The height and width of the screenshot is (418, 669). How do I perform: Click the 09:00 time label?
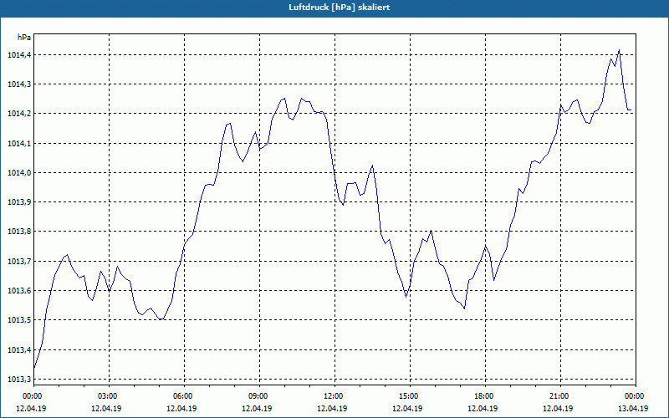coord(258,396)
